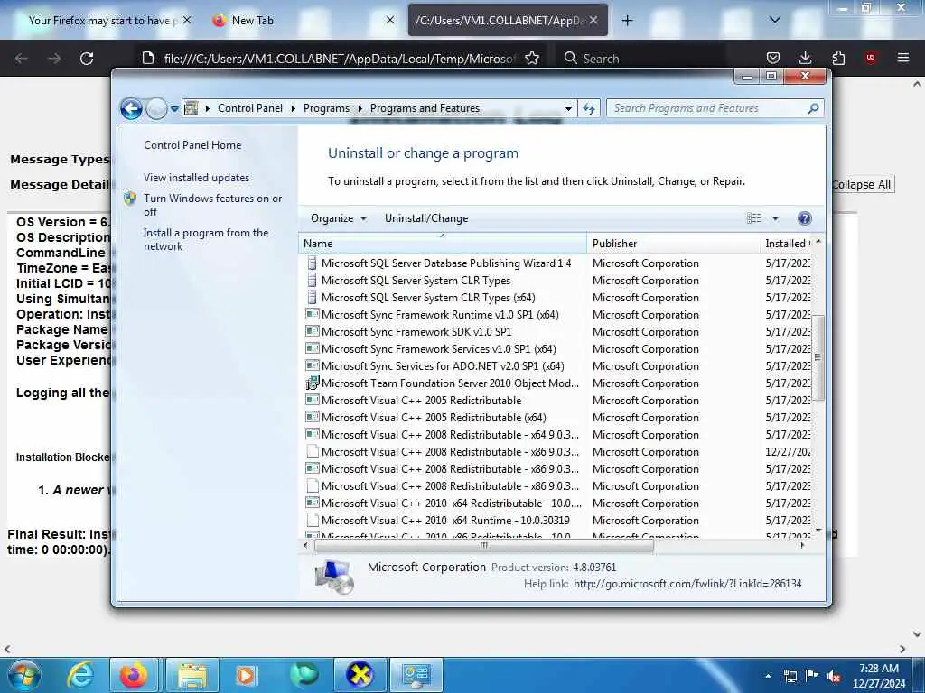Open Turn Windows features on or off
The width and height of the screenshot is (925, 693).
coord(212,205)
